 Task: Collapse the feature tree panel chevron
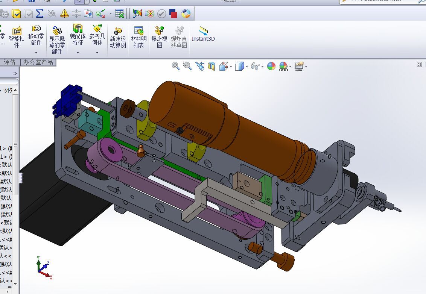15,74
